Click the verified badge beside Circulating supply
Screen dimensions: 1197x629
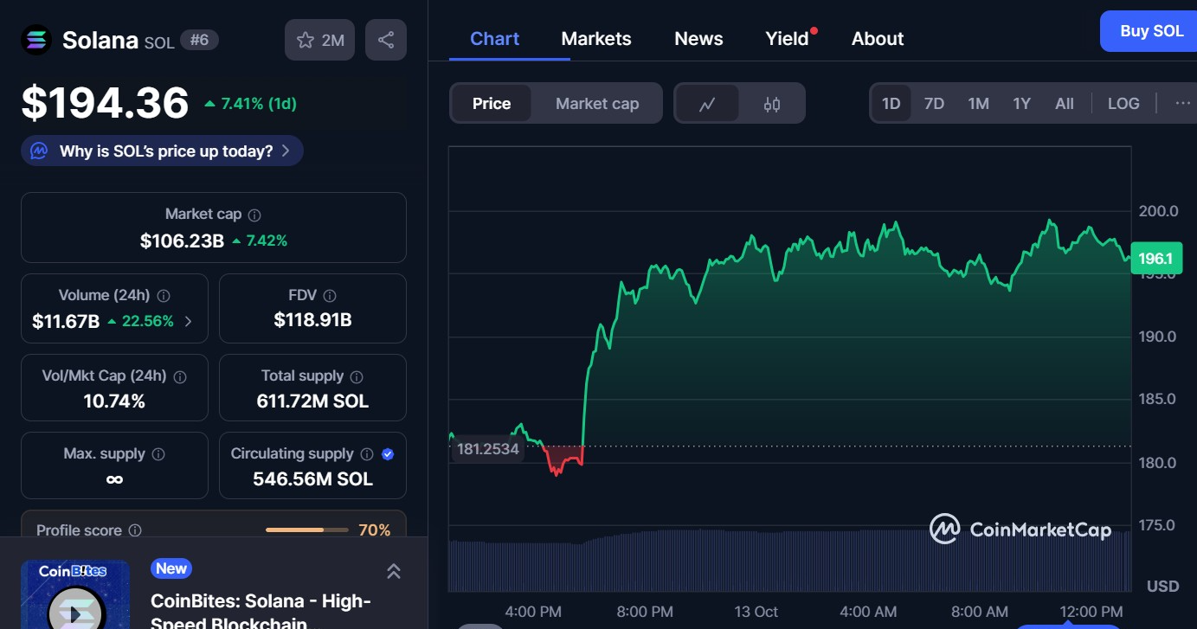click(x=388, y=453)
